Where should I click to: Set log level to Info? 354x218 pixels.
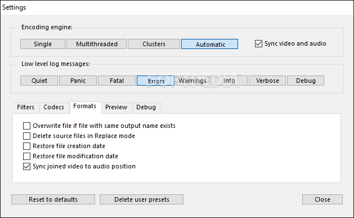pyautogui.click(x=229, y=81)
